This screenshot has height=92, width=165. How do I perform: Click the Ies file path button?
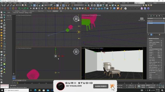(x=155, y=49)
